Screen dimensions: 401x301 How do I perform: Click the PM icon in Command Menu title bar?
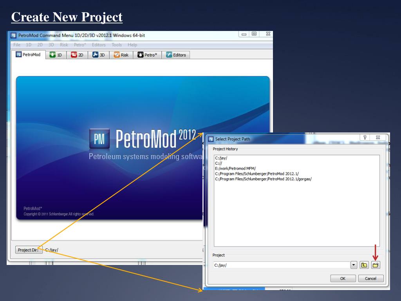(14, 35)
